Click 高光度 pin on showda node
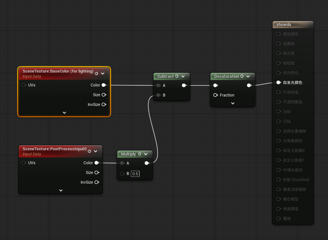The height and width of the screenshot is (240, 328). 279,53
